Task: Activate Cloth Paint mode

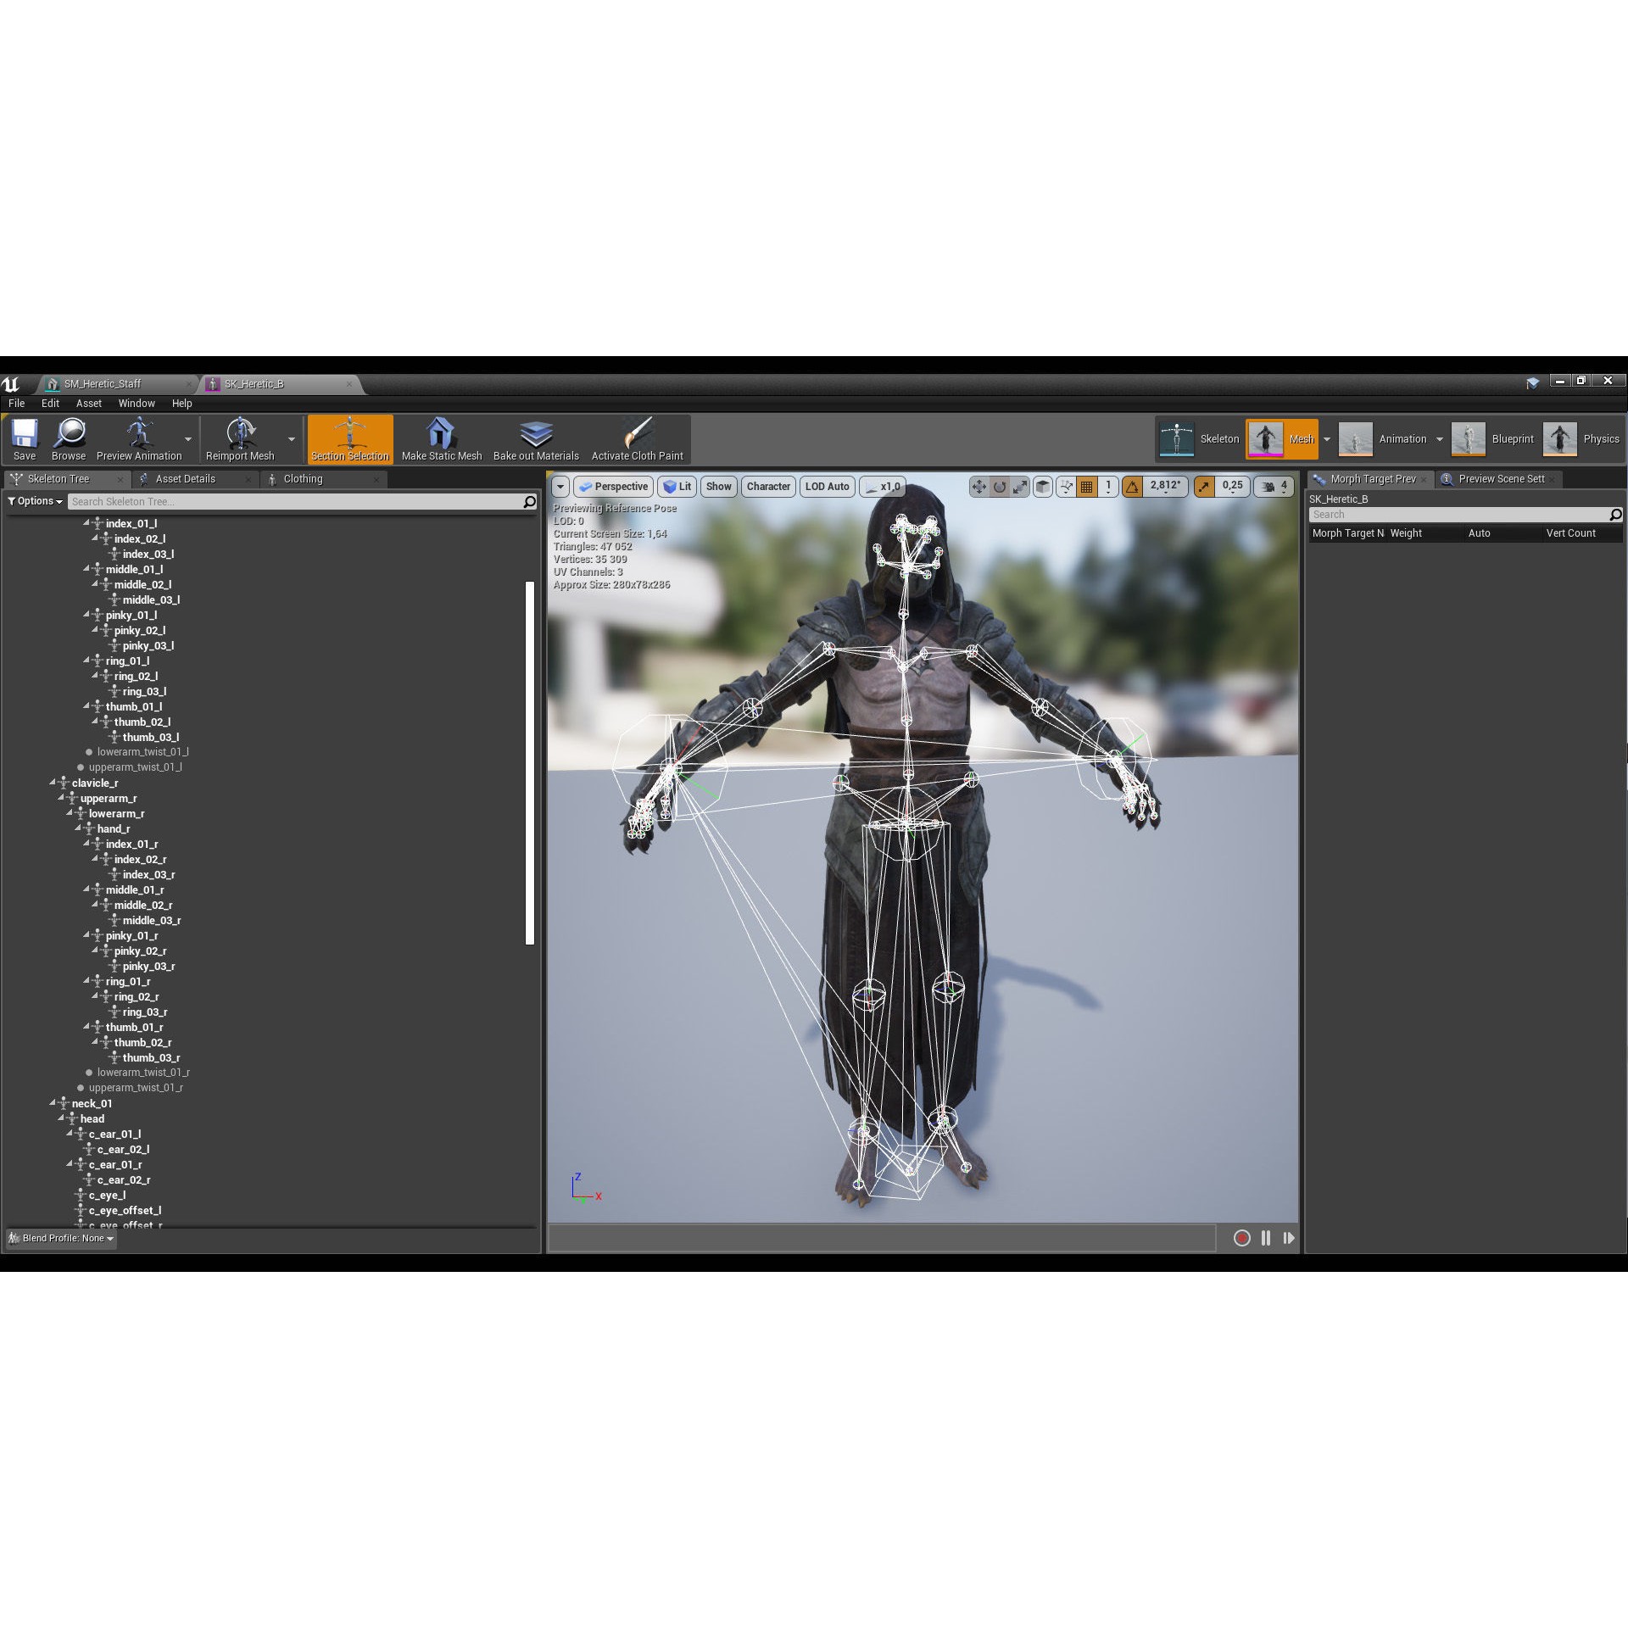Action: click(x=637, y=438)
